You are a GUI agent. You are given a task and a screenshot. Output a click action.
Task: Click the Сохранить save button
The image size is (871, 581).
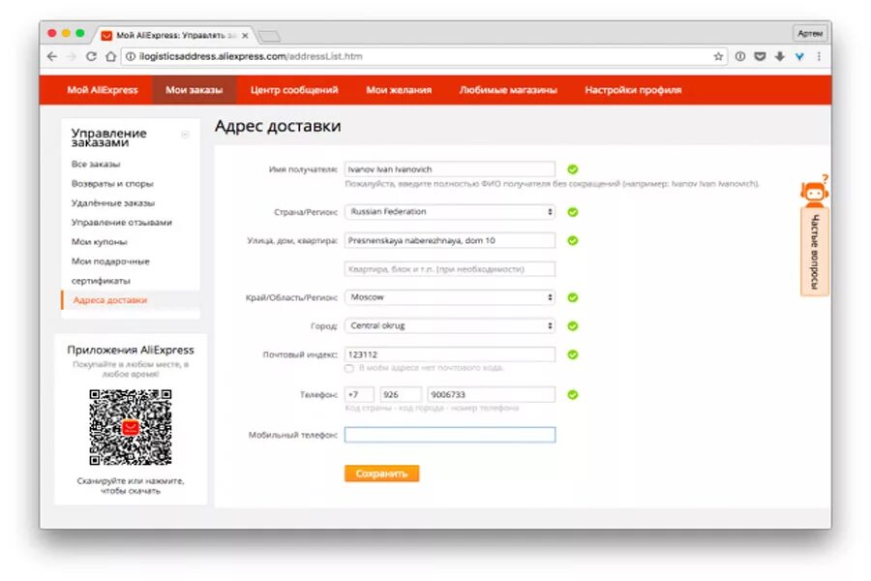tap(381, 474)
